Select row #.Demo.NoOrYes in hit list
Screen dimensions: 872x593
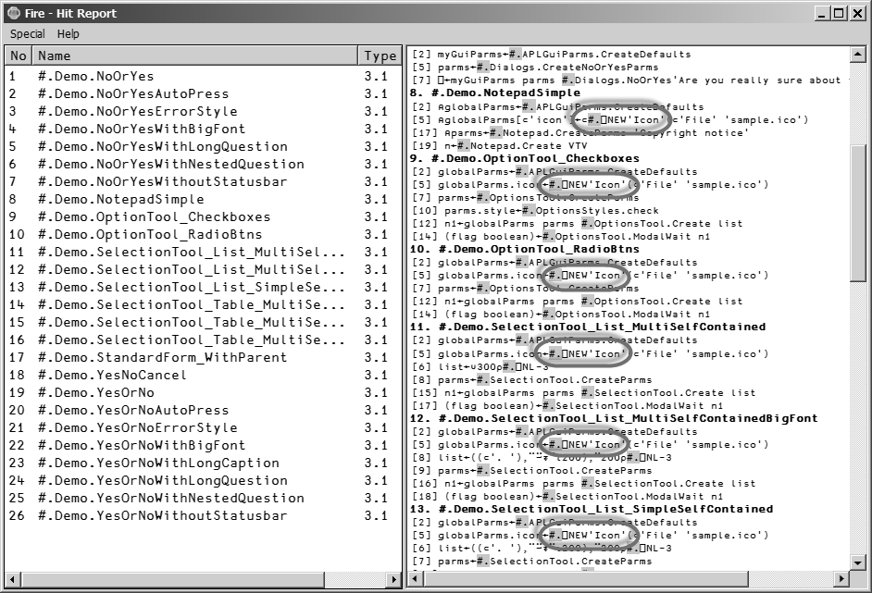tap(203, 76)
